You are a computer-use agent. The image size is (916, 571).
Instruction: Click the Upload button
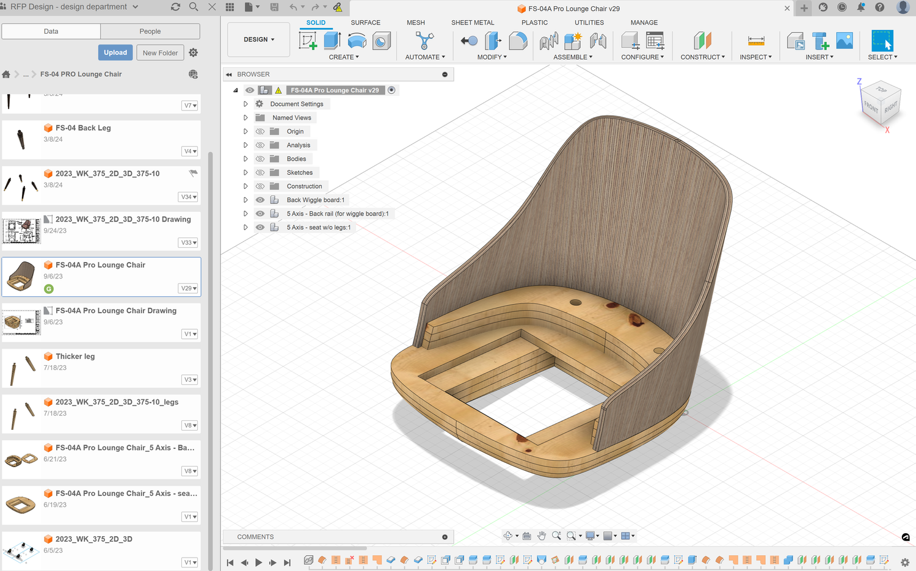(115, 53)
